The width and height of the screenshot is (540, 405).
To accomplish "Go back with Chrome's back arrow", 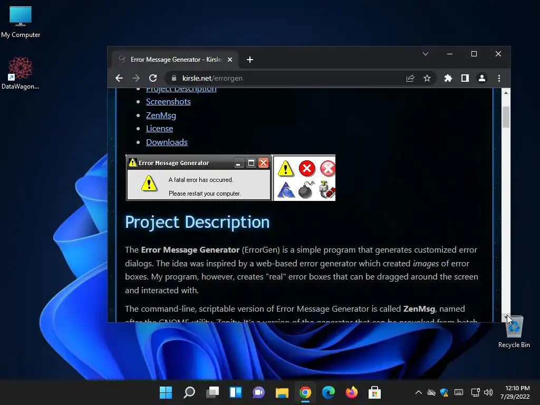I will pos(119,78).
